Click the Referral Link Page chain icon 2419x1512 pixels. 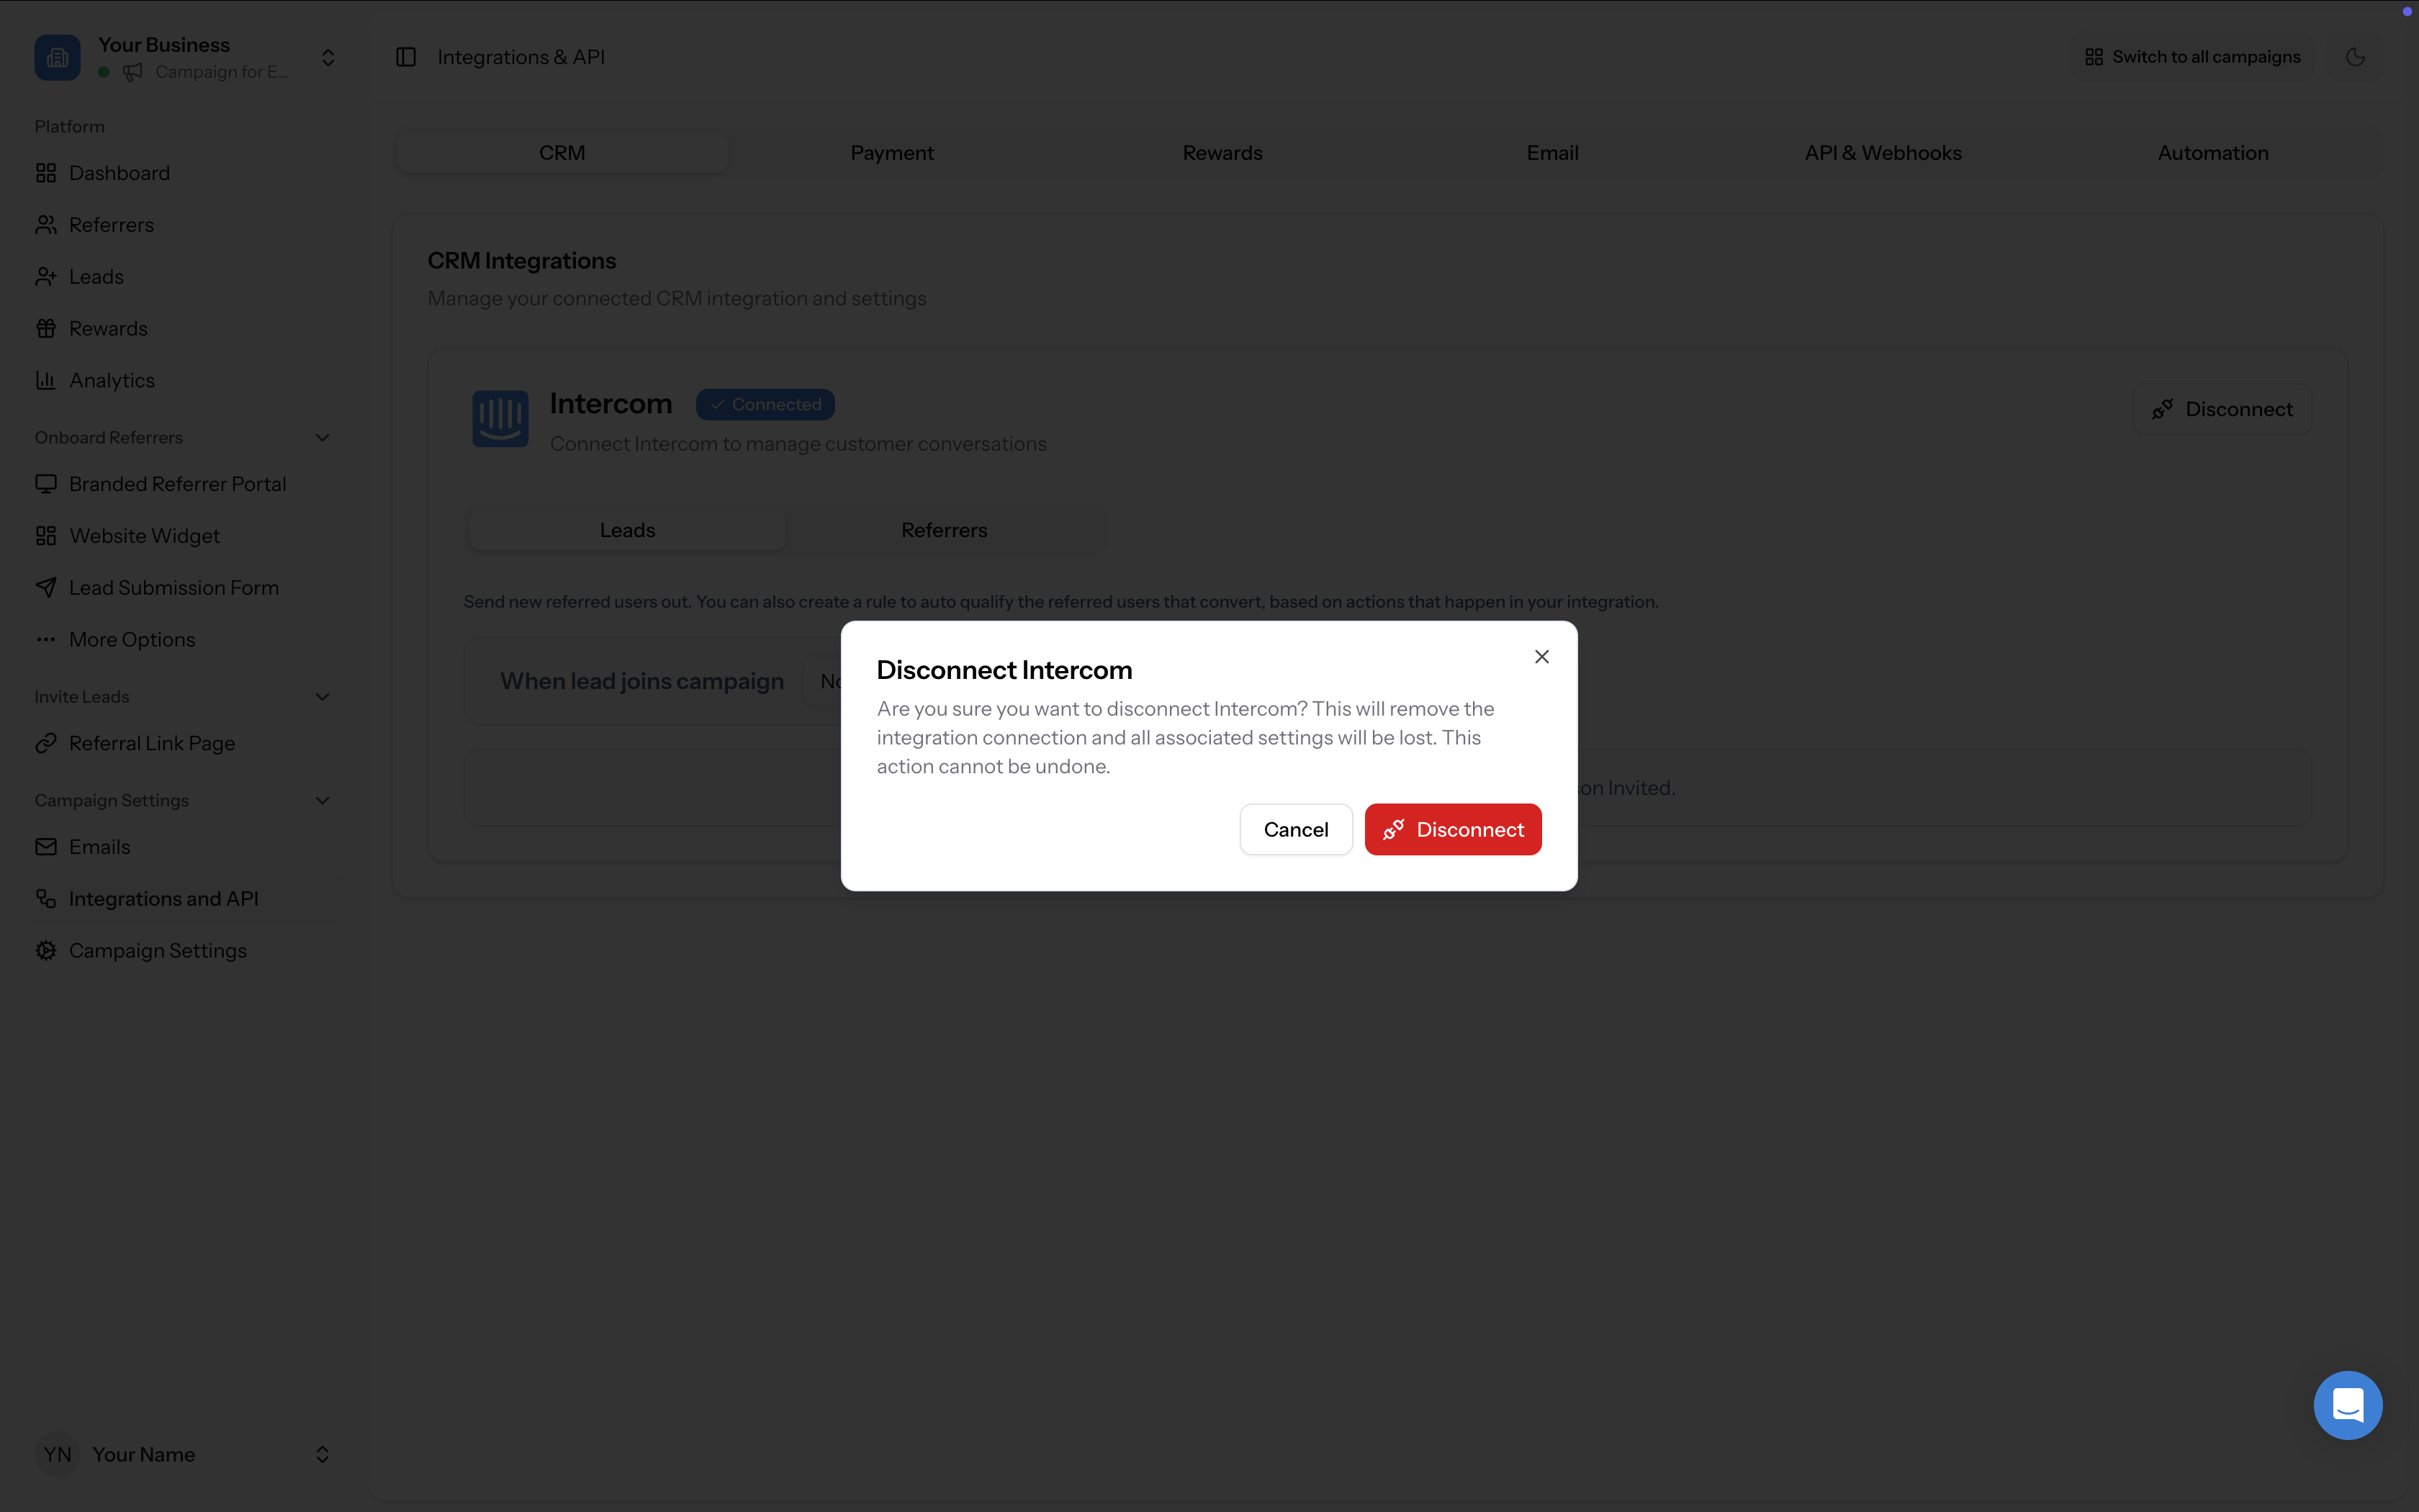(46, 742)
